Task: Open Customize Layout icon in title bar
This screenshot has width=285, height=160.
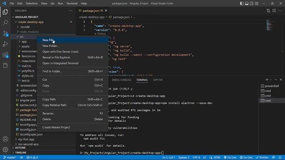Action: coord(256,4)
